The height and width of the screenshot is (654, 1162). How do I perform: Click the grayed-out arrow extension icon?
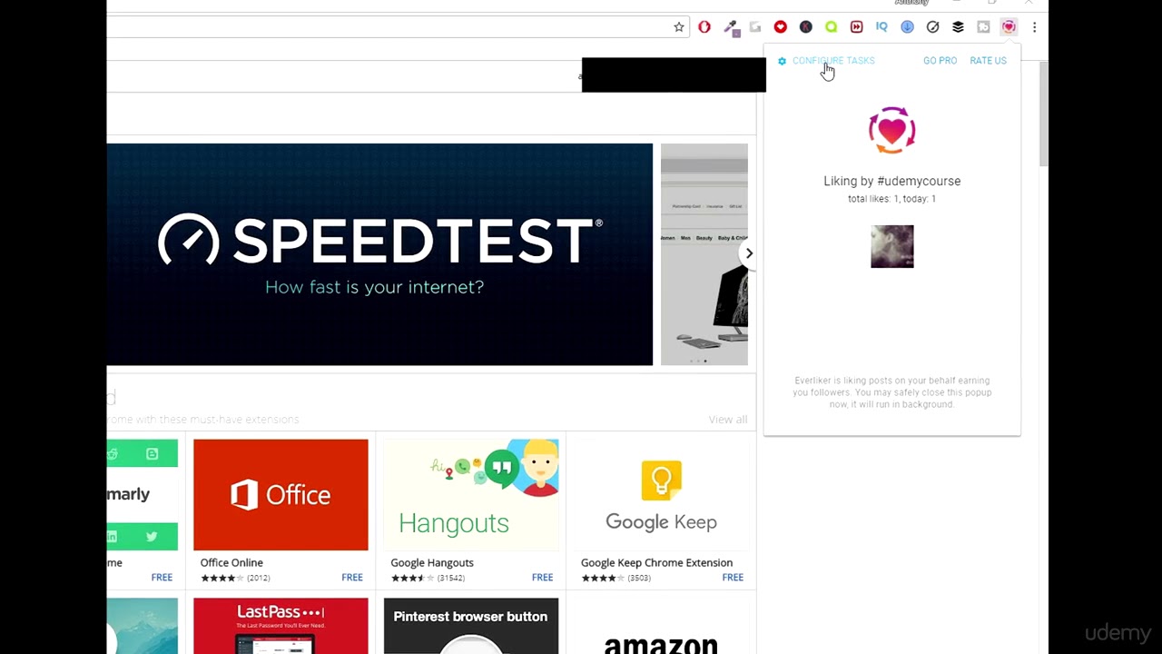click(755, 27)
